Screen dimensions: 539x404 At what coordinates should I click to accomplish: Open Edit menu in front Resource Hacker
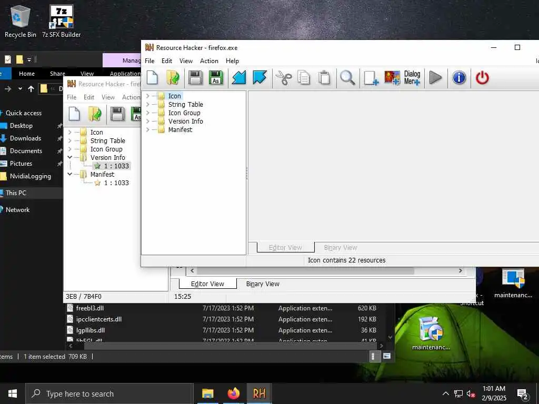167,61
